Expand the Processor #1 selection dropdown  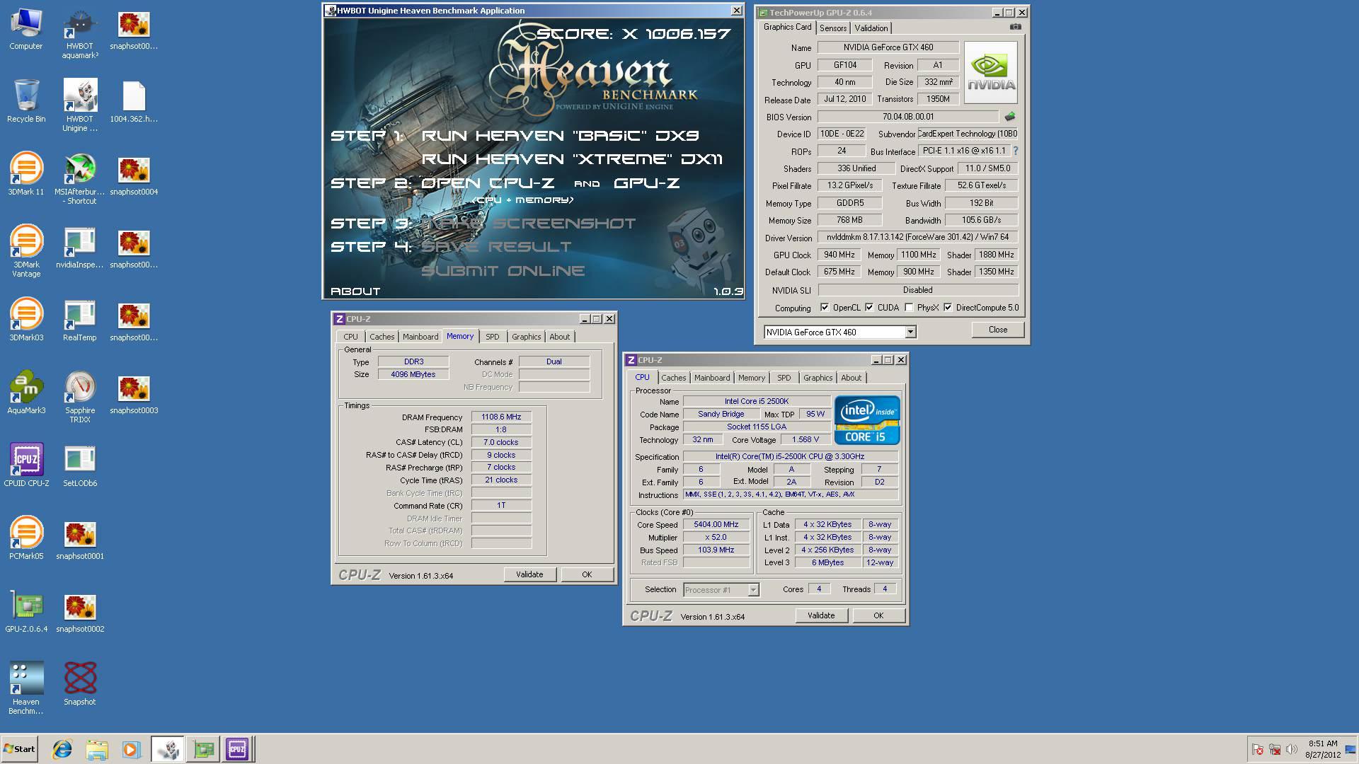point(753,589)
